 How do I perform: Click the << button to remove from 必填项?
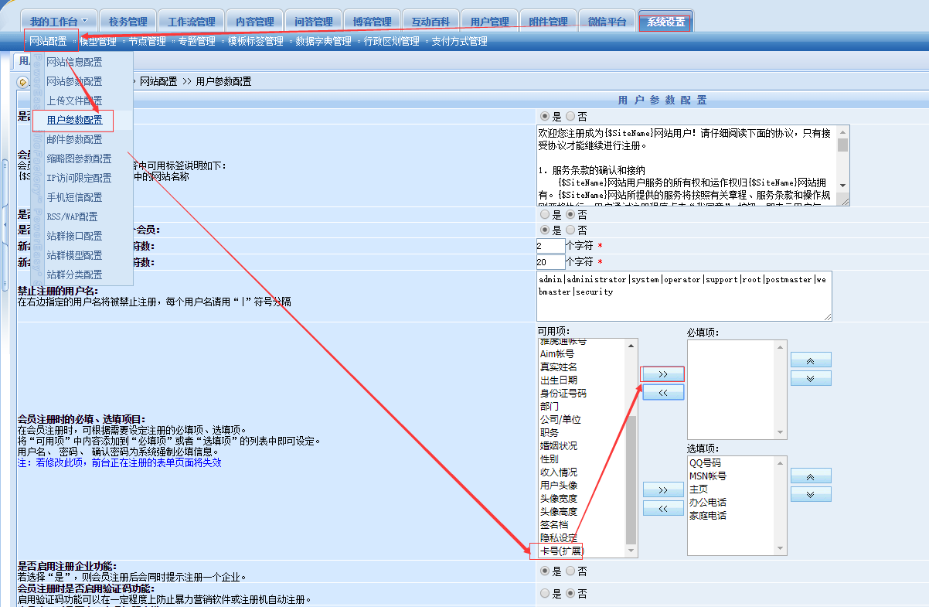click(663, 392)
